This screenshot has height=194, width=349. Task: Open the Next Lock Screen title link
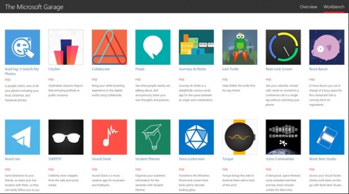tap(279, 69)
